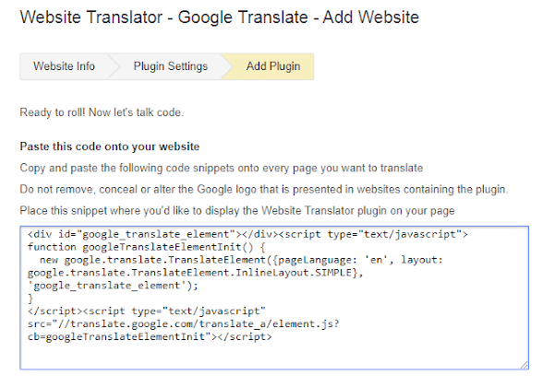This screenshot has height=387, width=554.
Task: Click the line 'Place this snippet where you'd like to display'
Action: [237, 211]
